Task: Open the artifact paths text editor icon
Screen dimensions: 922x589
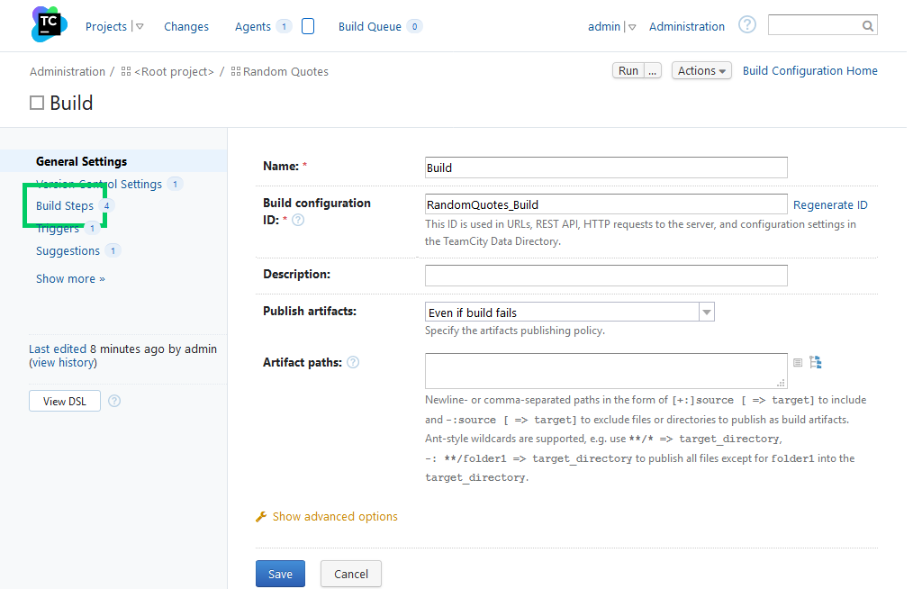Action: tap(798, 362)
